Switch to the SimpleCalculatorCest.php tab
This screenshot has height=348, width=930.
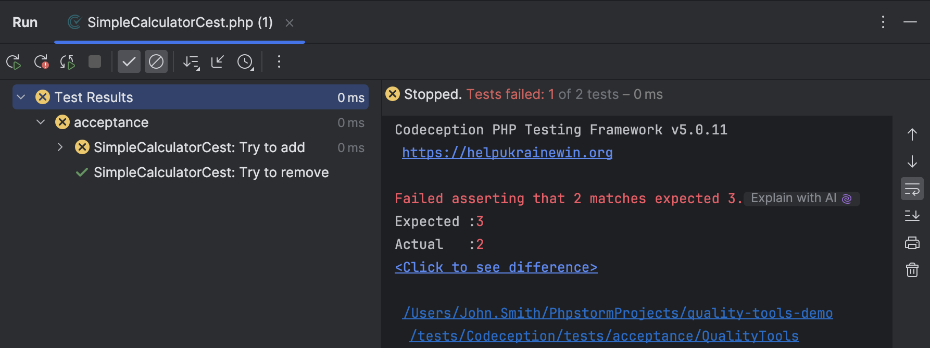point(177,22)
